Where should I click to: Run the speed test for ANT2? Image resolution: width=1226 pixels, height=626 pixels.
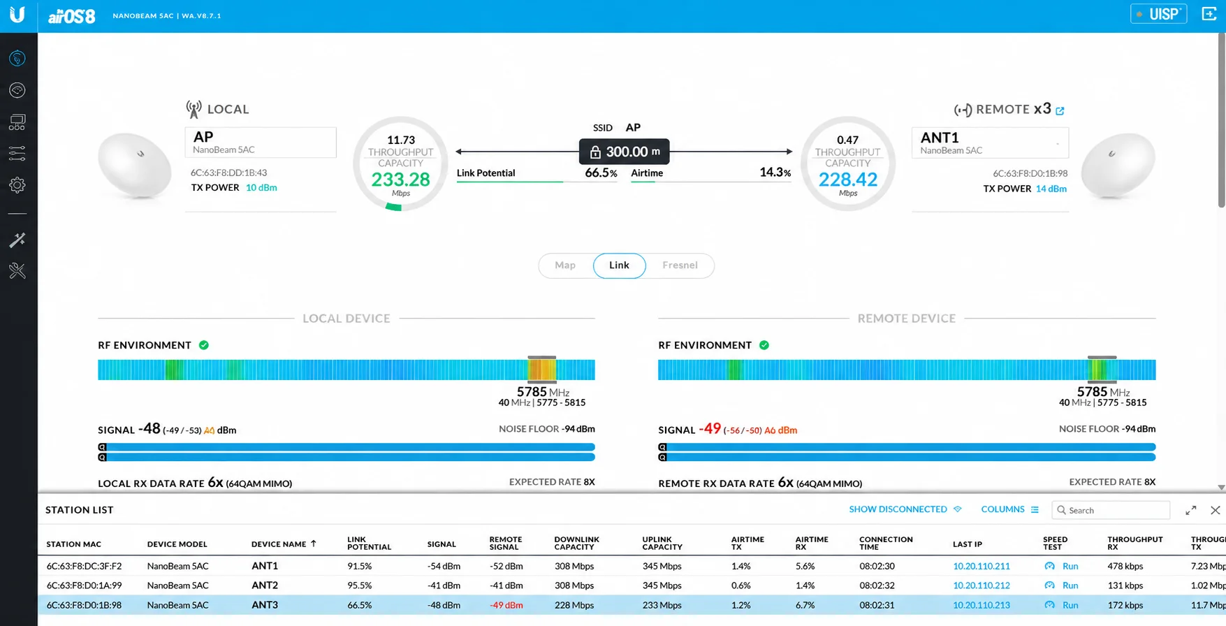(1062, 585)
